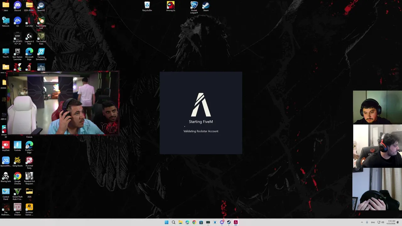
Task: Open Google Chrome from the taskbar
Action: click(x=194, y=222)
